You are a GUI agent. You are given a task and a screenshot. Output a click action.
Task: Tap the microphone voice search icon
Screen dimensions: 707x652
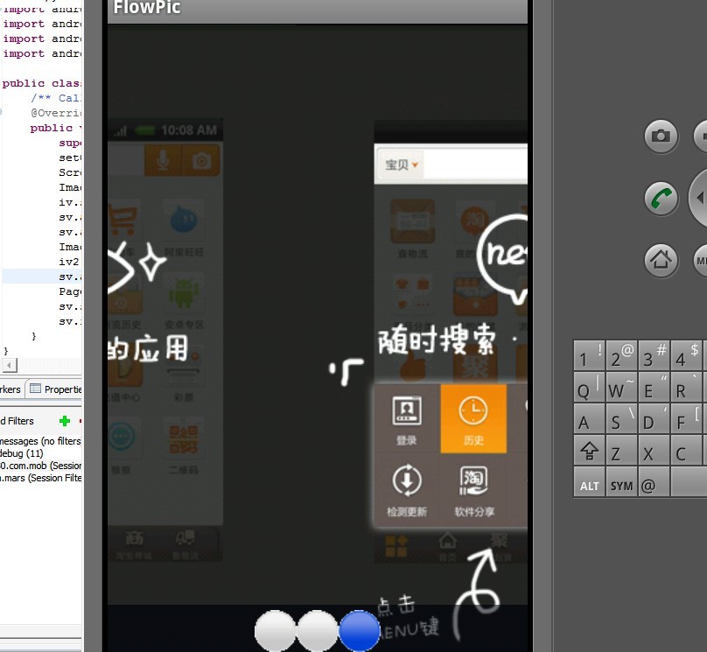pos(163,160)
